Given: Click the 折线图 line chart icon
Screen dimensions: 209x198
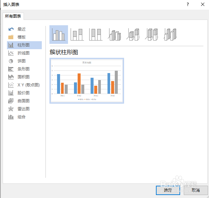Looking at the screenshot, I should (11, 53).
